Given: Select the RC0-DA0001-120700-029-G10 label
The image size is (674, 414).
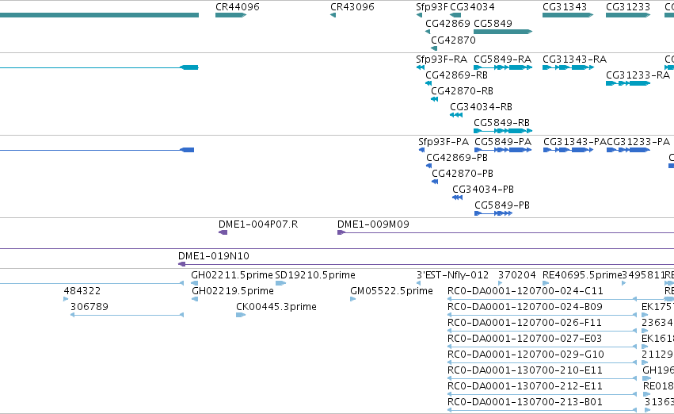Looking at the screenshot, I should [x=526, y=355].
